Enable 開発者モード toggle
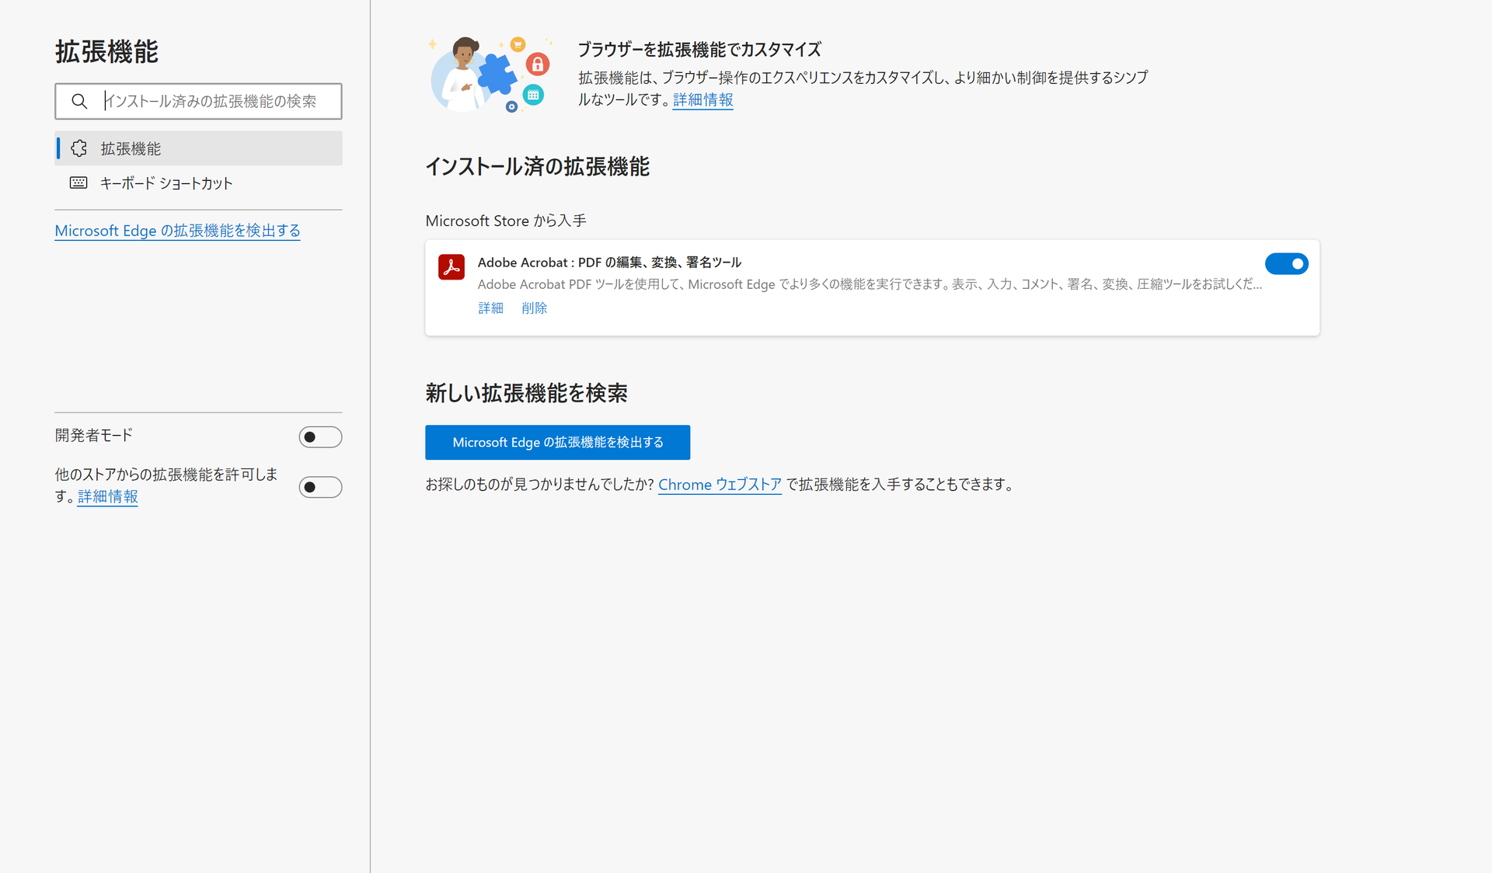The image size is (1492, 873). pos(320,437)
